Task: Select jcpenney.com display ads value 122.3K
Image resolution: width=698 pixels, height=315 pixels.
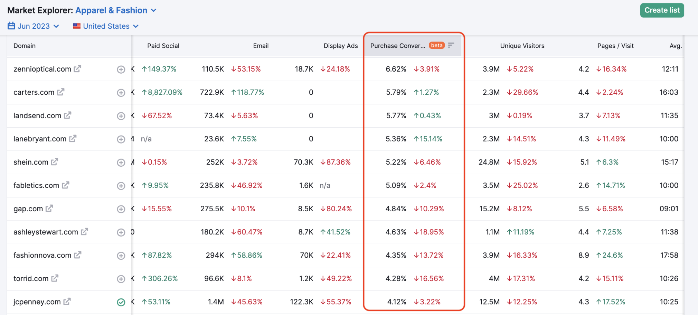Action: pos(301,302)
